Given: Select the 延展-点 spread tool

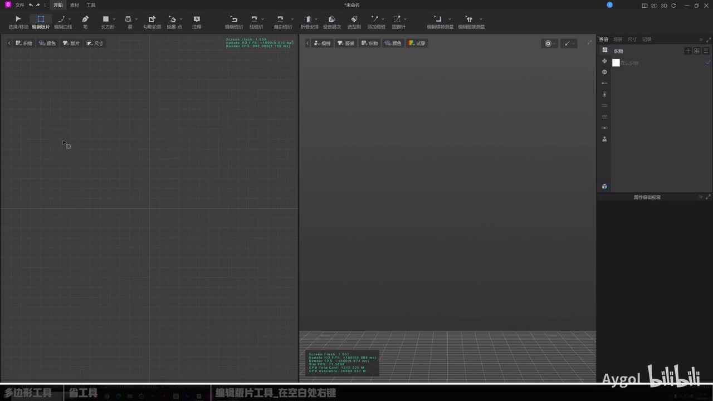Looking at the screenshot, I should (x=174, y=22).
